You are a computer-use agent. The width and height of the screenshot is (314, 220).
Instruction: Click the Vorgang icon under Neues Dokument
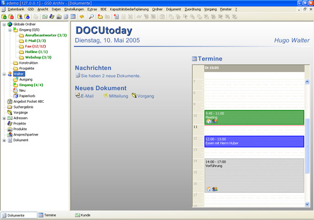point(134,96)
